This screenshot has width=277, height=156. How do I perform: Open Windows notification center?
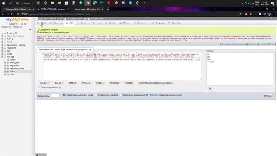[272, 3]
